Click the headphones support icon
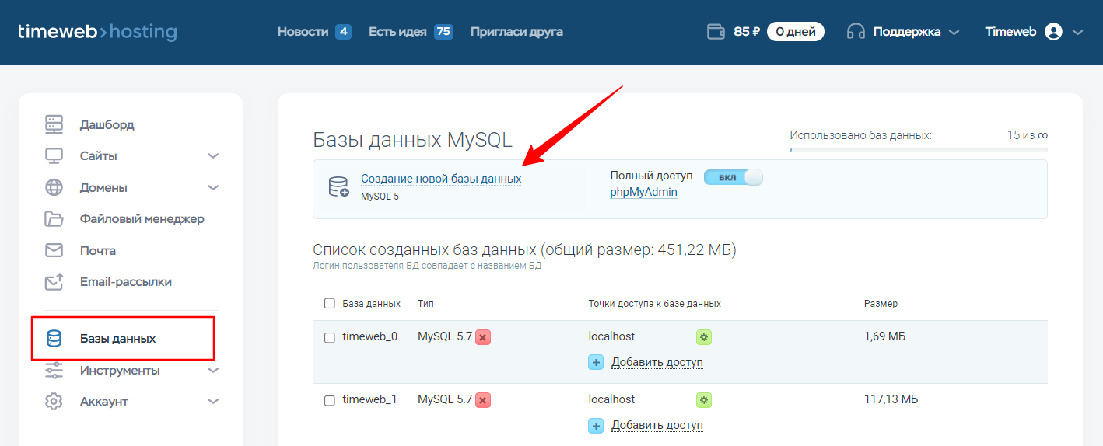1103x446 pixels. tap(856, 32)
